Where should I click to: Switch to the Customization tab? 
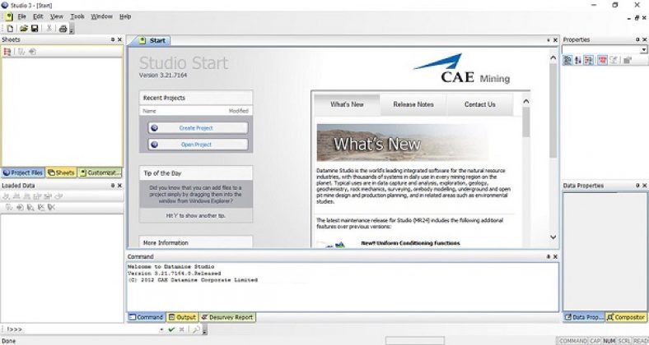click(x=100, y=172)
